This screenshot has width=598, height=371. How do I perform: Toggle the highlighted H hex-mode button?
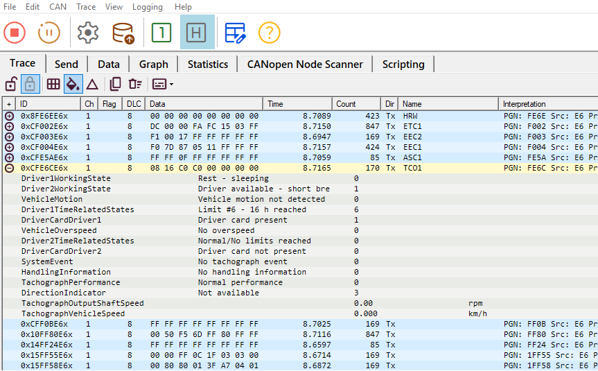(197, 33)
